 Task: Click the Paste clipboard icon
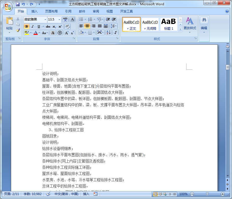(x=9, y=21)
